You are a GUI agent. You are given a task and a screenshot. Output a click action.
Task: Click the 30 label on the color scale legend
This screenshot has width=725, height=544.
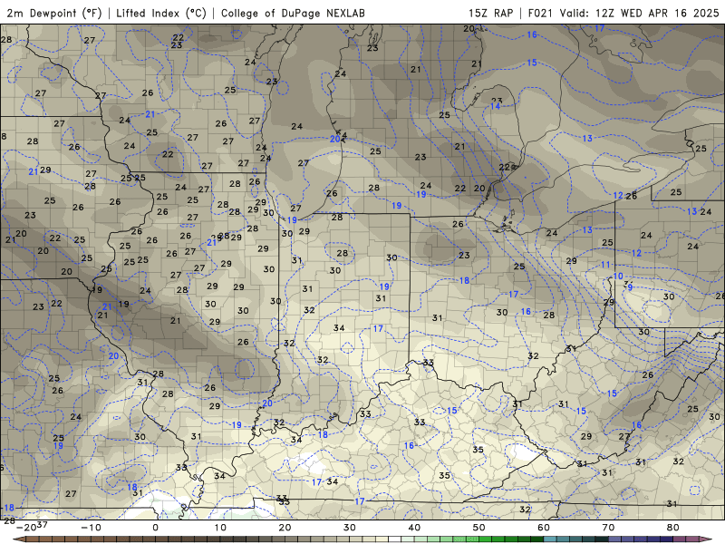350,528
